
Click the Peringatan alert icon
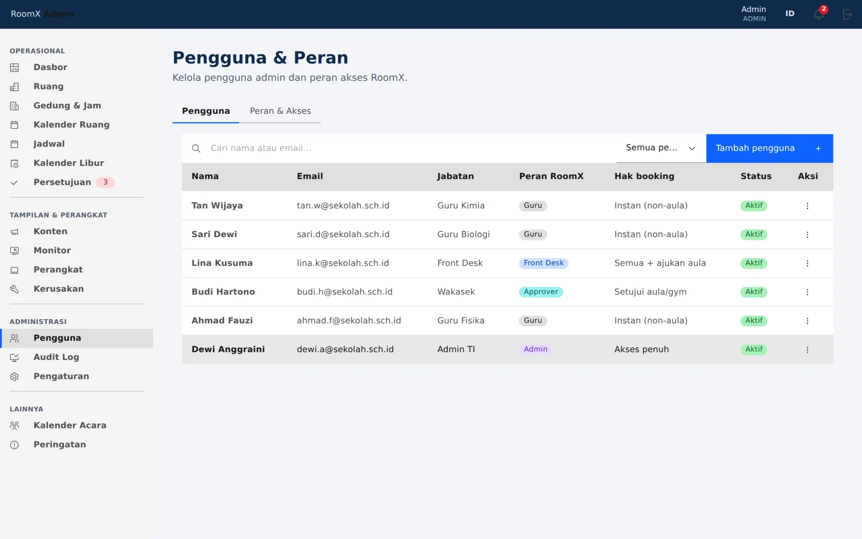(15, 445)
